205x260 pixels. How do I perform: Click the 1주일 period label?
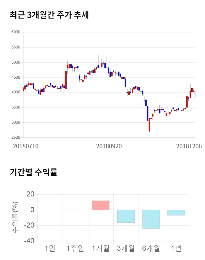(75, 248)
